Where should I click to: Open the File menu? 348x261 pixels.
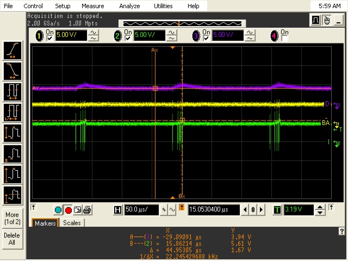tap(9, 6)
